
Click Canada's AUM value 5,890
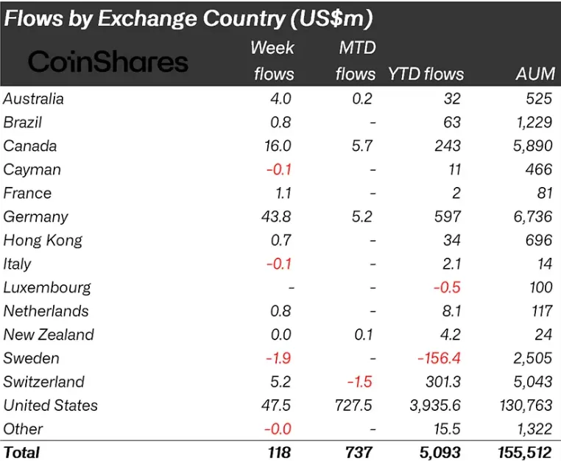533,146
